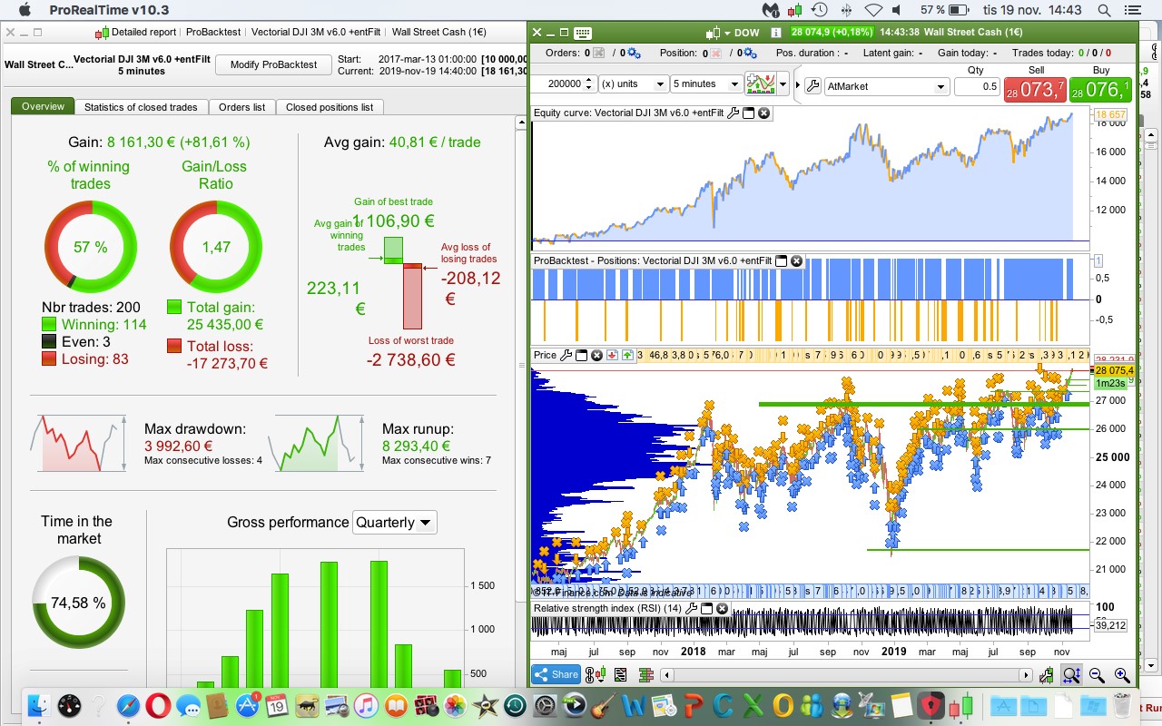
Task: Click the chart scale lock icon
Action: pos(1048,675)
